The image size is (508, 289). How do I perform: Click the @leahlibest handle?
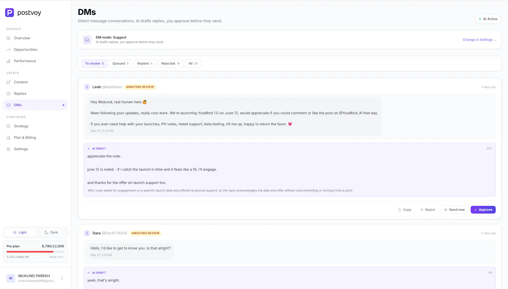click(112, 87)
